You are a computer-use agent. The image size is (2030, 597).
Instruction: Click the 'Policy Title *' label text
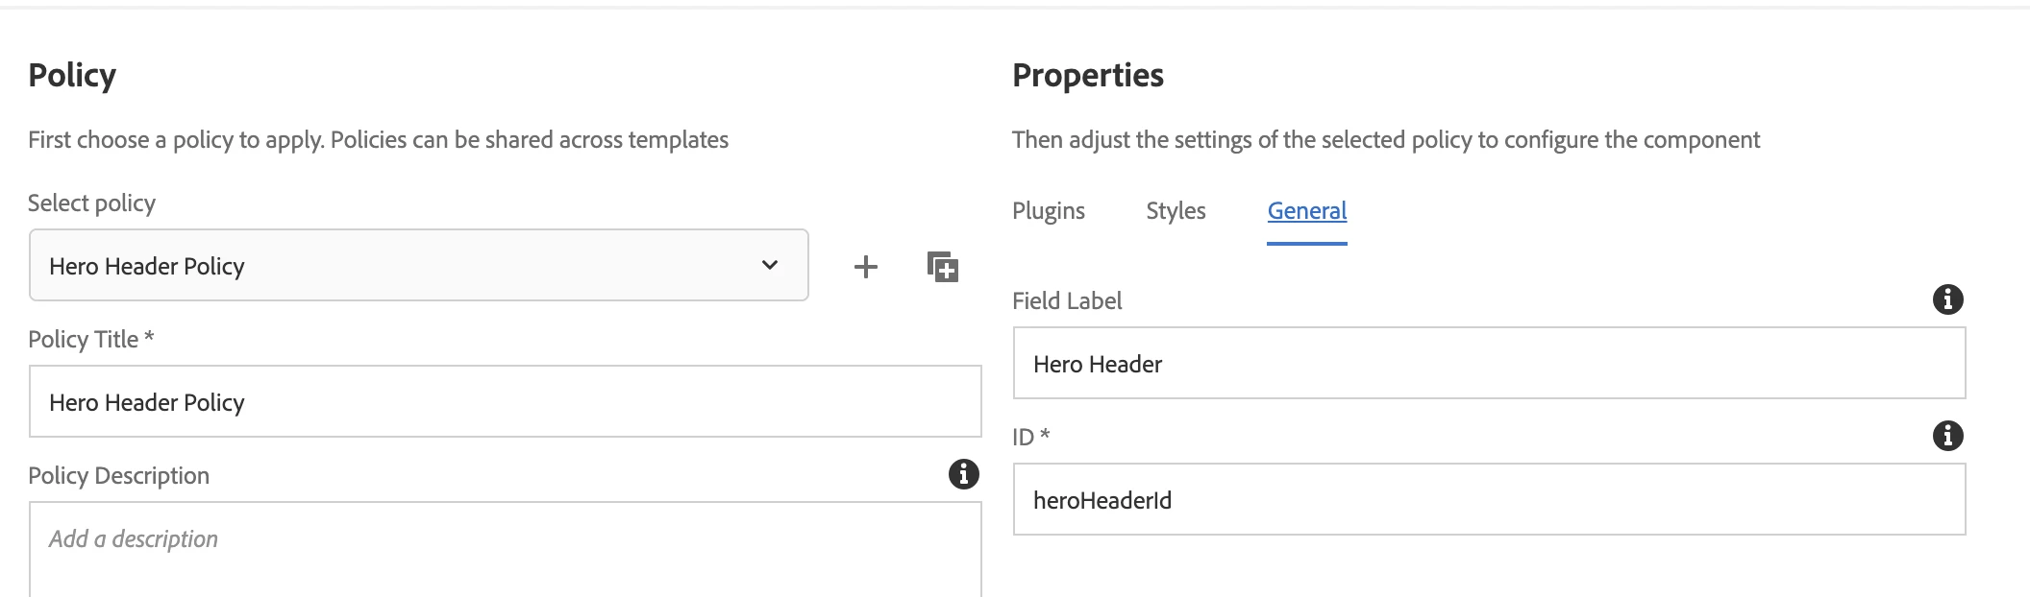tap(91, 340)
